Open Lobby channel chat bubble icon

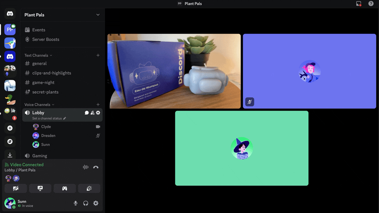tap(86, 113)
